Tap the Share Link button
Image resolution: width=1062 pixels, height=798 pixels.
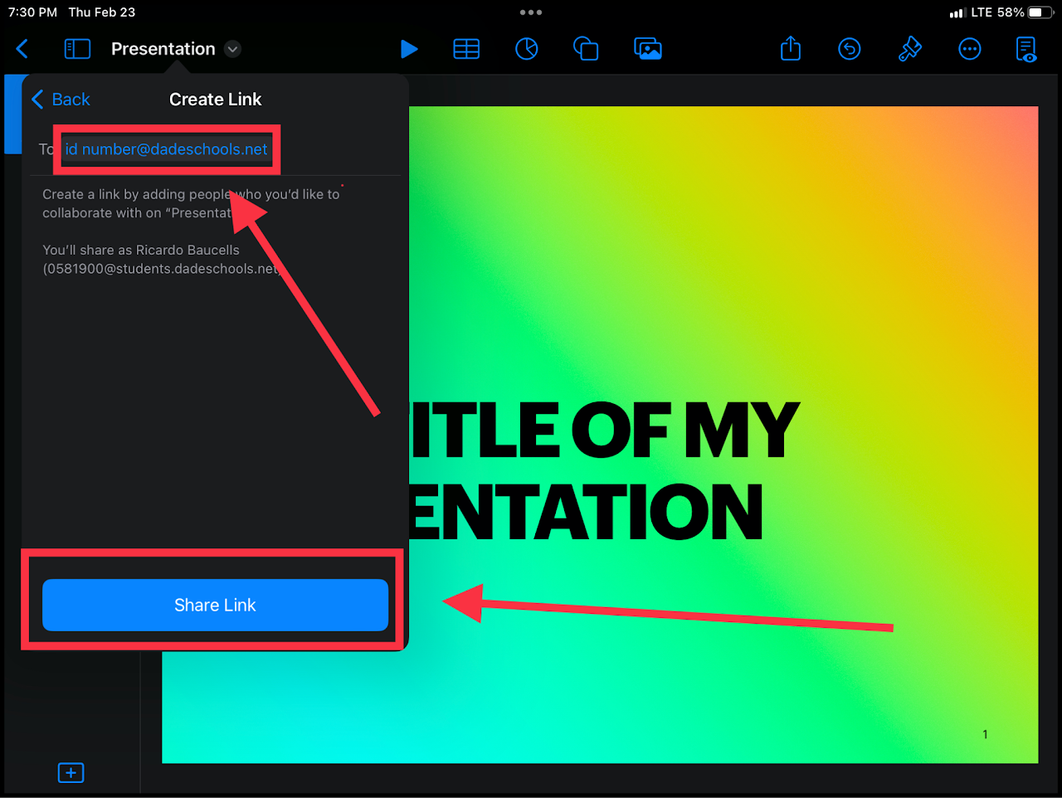[x=215, y=605]
